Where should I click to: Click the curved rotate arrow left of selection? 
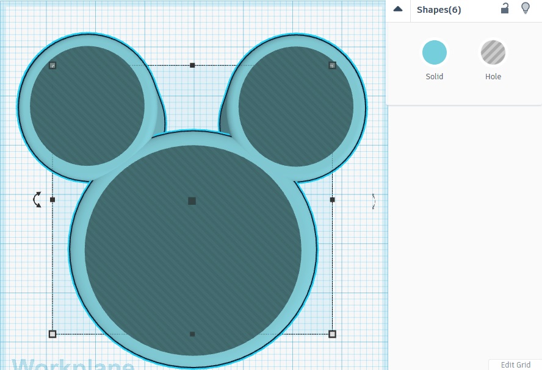[x=37, y=199]
